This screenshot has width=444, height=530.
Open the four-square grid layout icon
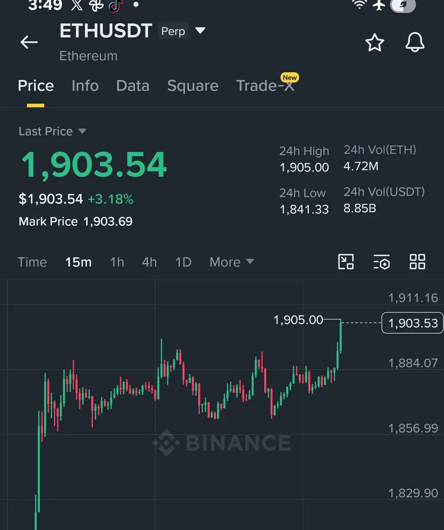417,261
